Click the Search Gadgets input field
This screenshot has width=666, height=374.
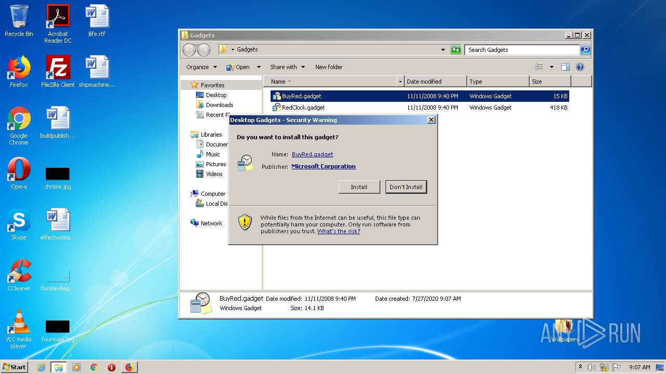pos(522,50)
